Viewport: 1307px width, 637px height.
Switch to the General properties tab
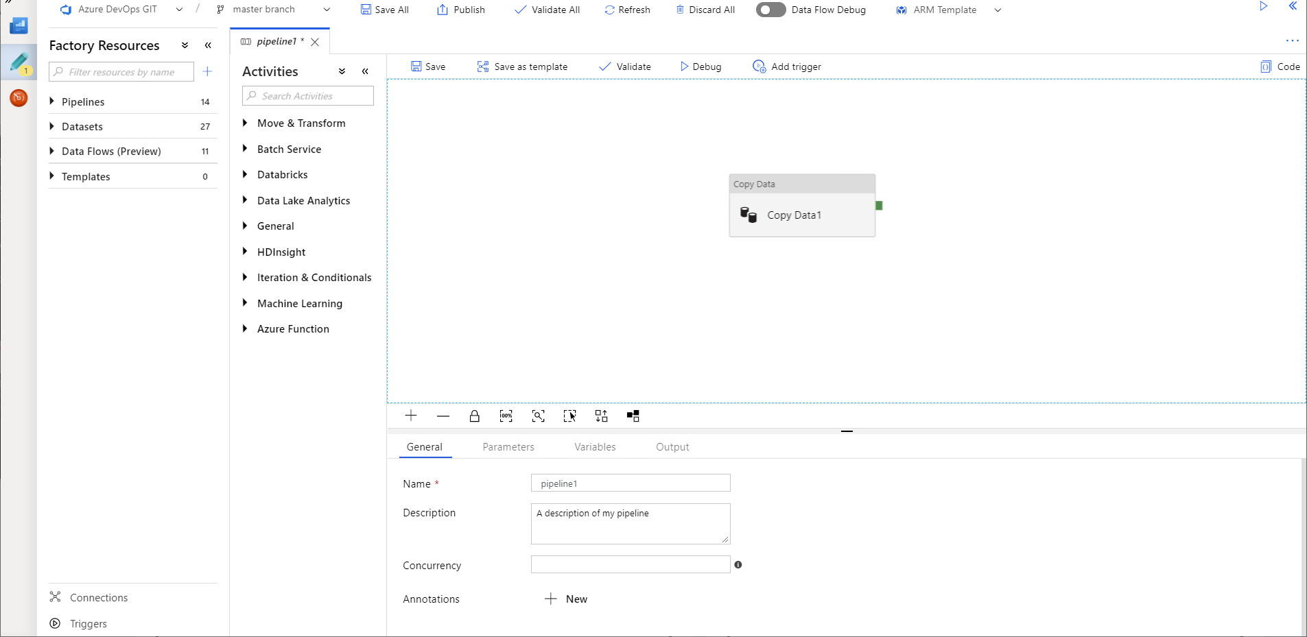(425, 446)
